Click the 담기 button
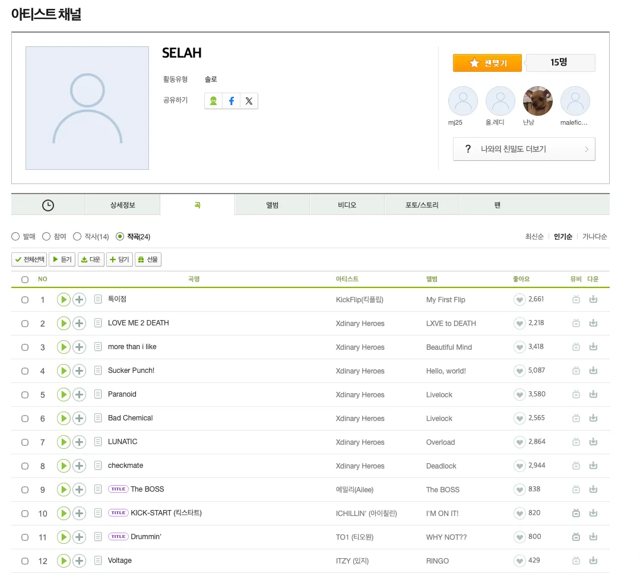 pos(119,259)
